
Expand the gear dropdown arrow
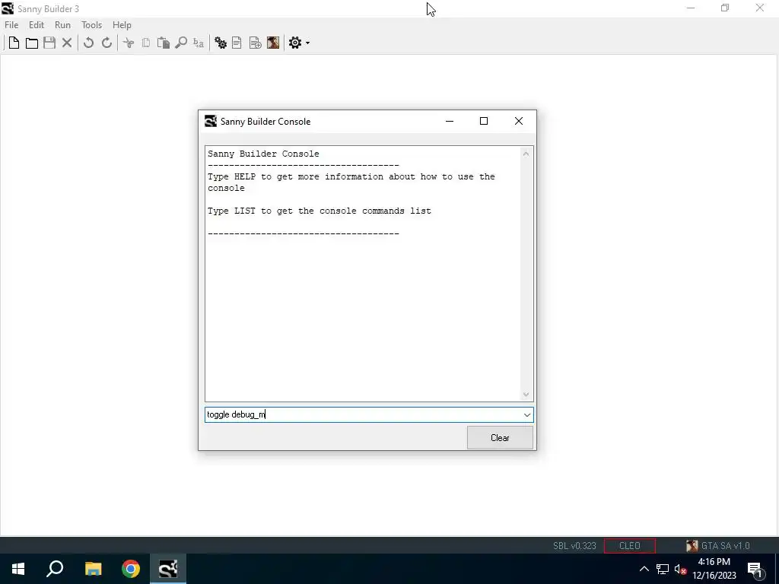click(307, 43)
